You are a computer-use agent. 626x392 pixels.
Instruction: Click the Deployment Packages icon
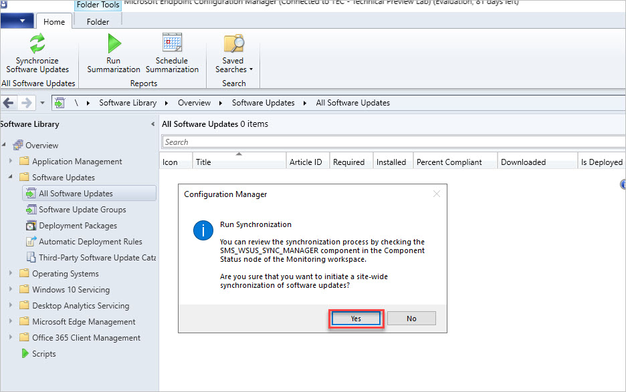(31, 226)
